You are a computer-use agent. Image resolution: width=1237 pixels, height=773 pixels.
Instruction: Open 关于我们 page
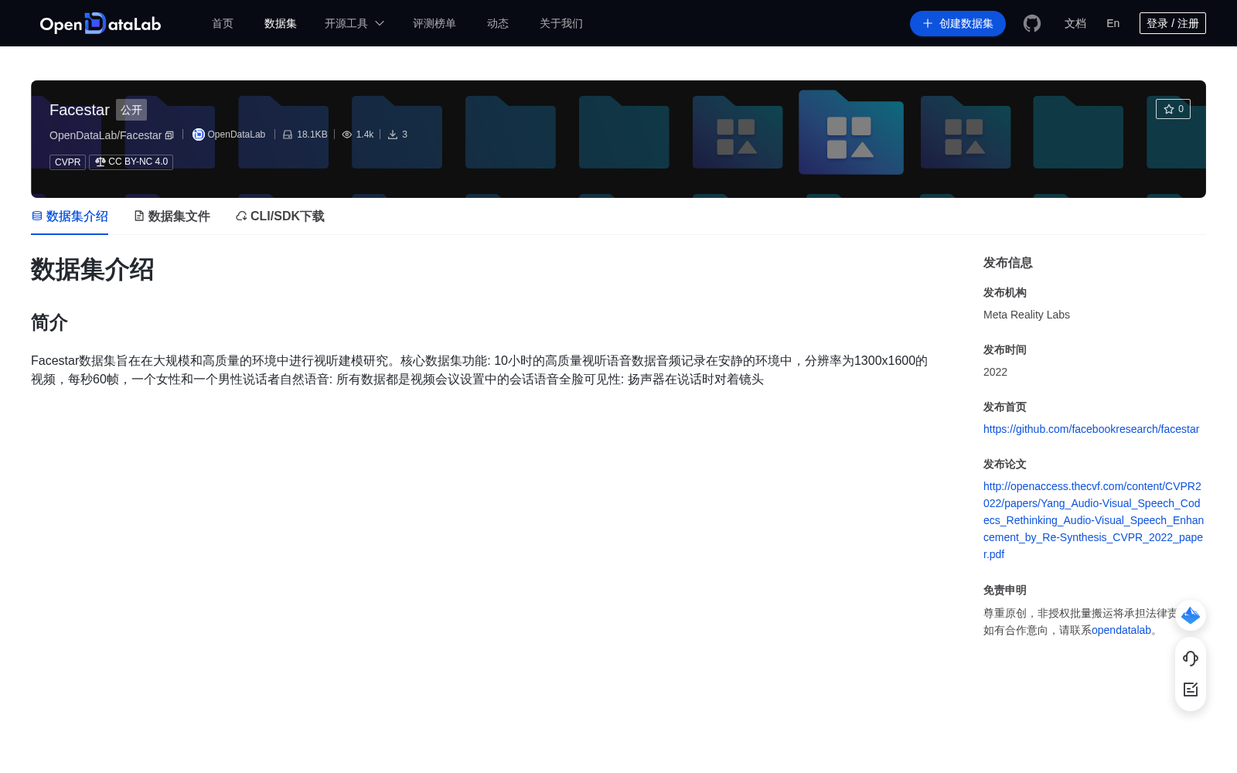pos(561,23)
